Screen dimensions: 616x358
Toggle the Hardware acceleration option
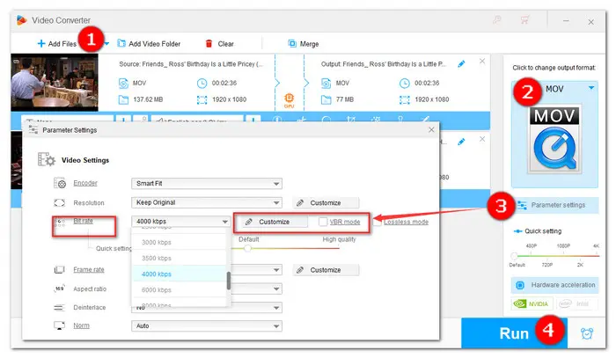(554, 286)
